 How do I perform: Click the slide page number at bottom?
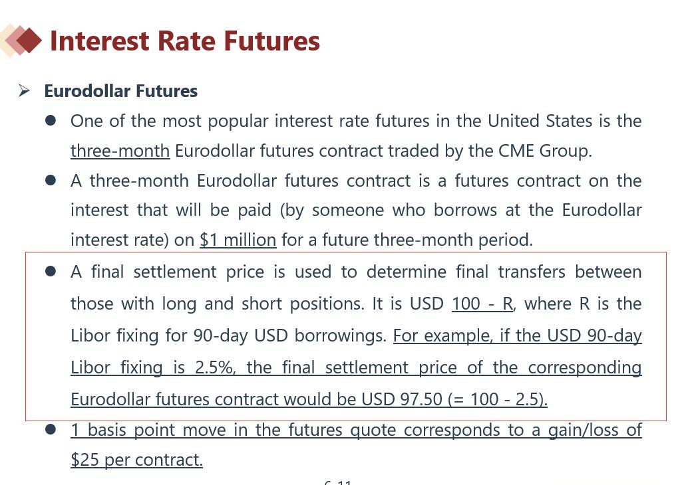coord(338,482)
